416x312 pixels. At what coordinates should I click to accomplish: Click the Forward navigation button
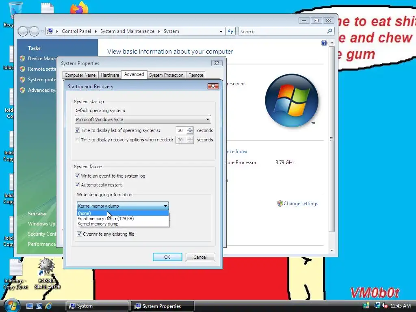[x=34, y=31]
